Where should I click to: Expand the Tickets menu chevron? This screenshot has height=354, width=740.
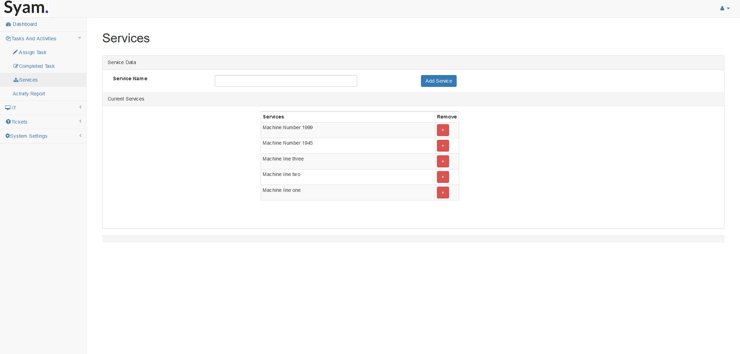coord(80,121)
